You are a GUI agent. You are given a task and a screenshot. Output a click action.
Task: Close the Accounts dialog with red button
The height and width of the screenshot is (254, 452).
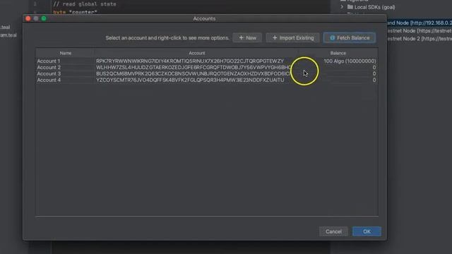(28, 18)
